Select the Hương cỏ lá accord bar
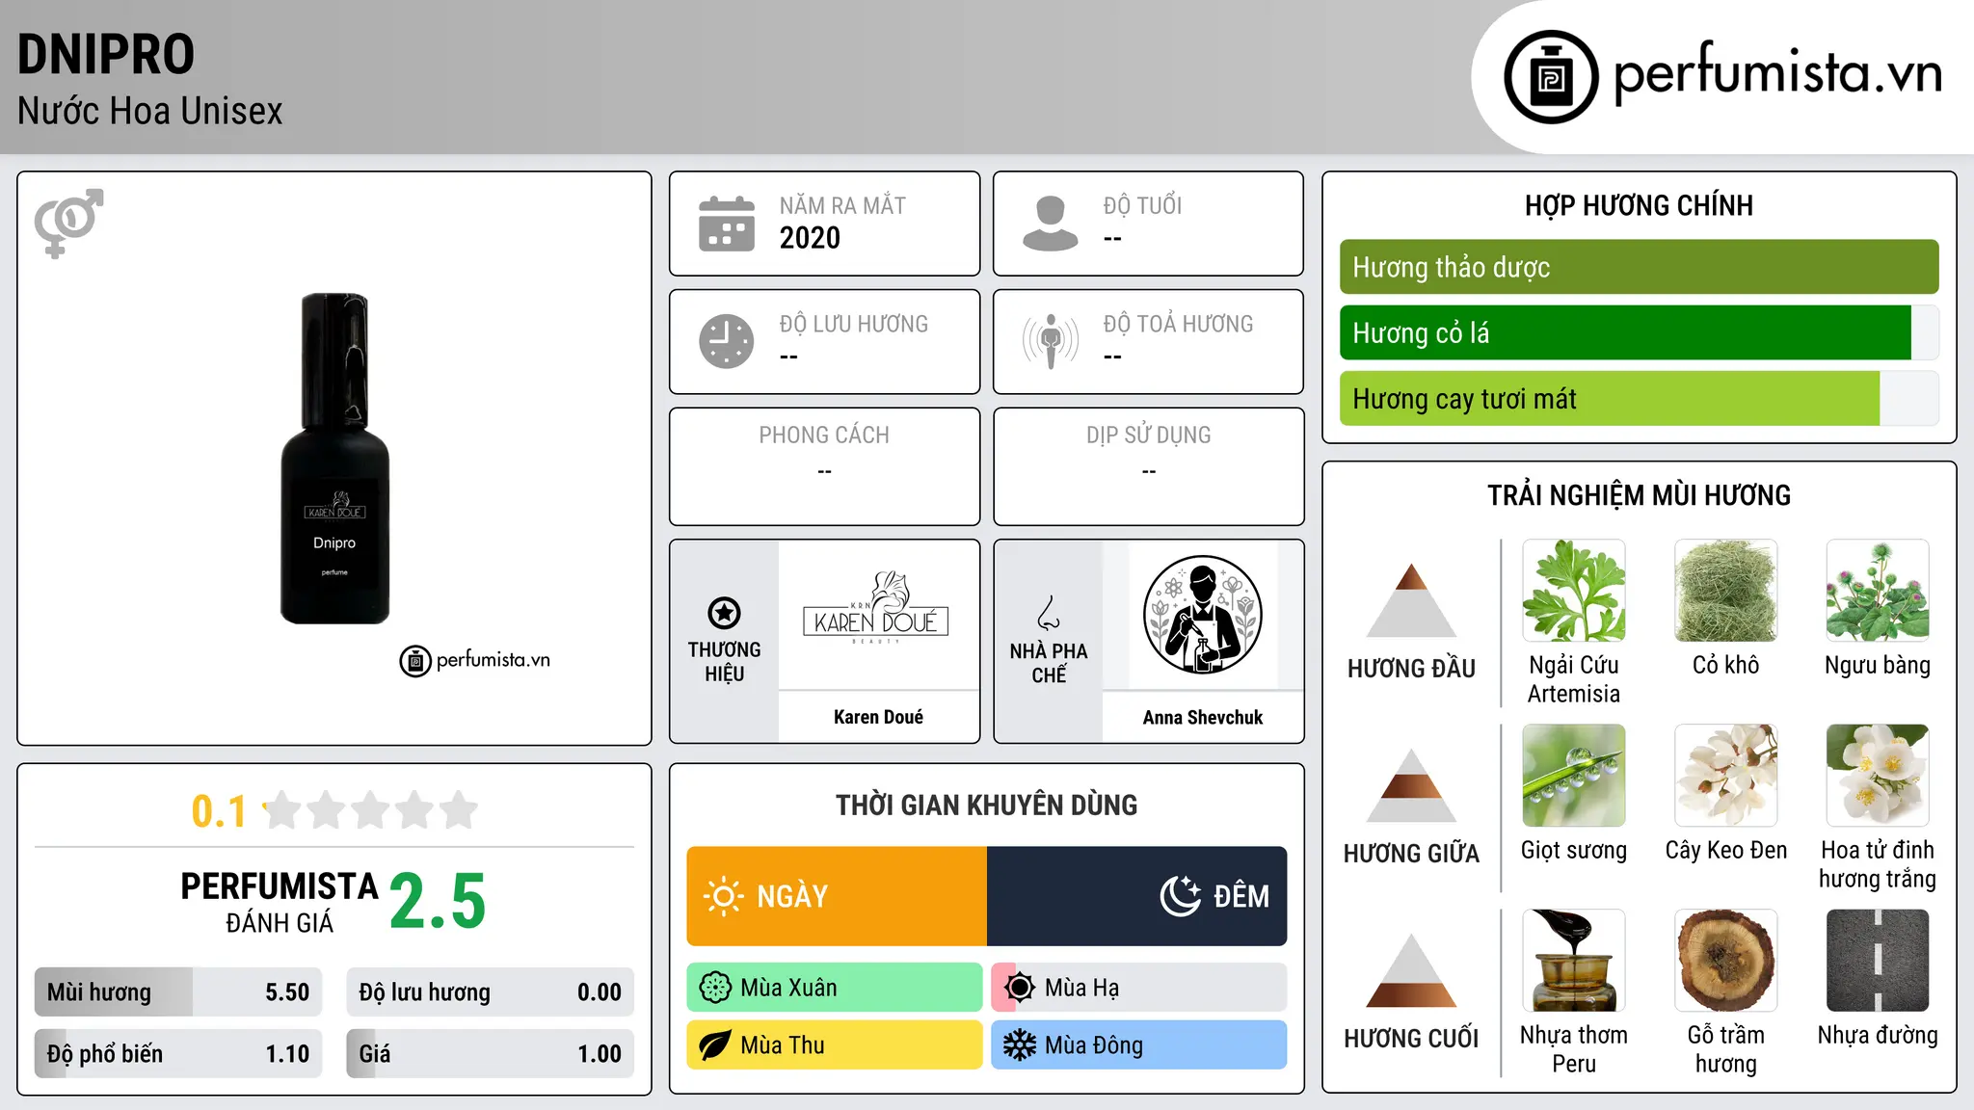Image resolution: width=1974 pixels, height=1110 pixels. (1639, 332)
